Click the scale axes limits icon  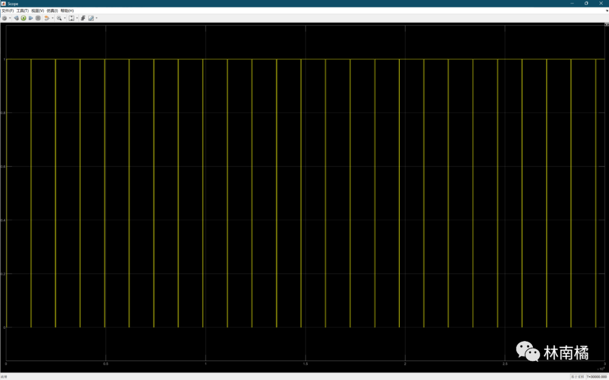coord(72,18)
